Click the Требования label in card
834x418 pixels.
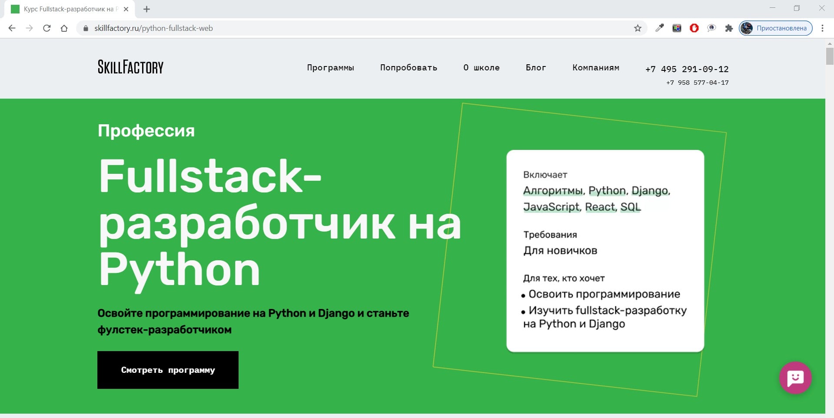point(550,235)
